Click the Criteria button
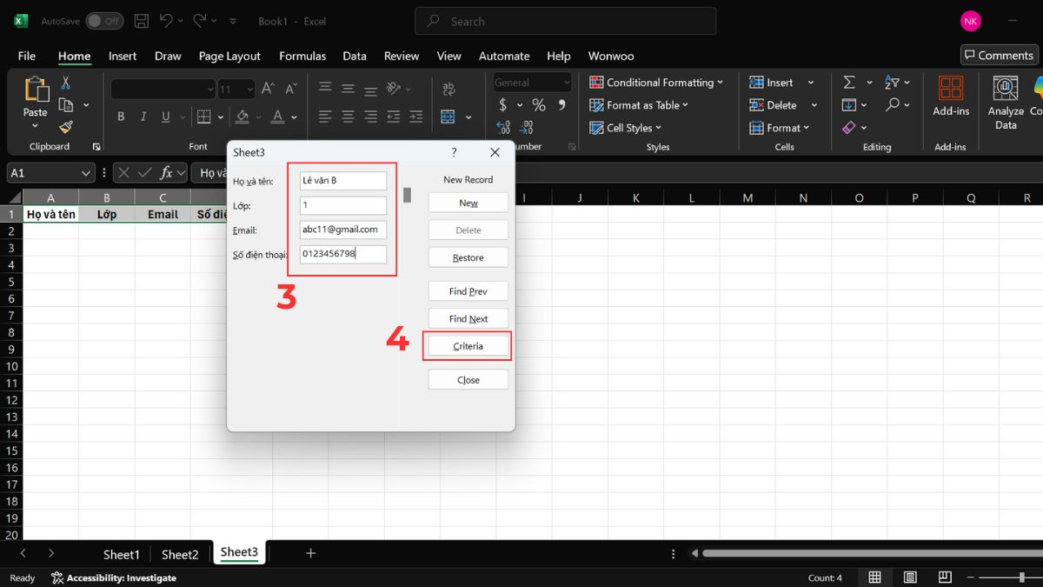This screenshot has width=1043, height=587. tap(468, 345)
